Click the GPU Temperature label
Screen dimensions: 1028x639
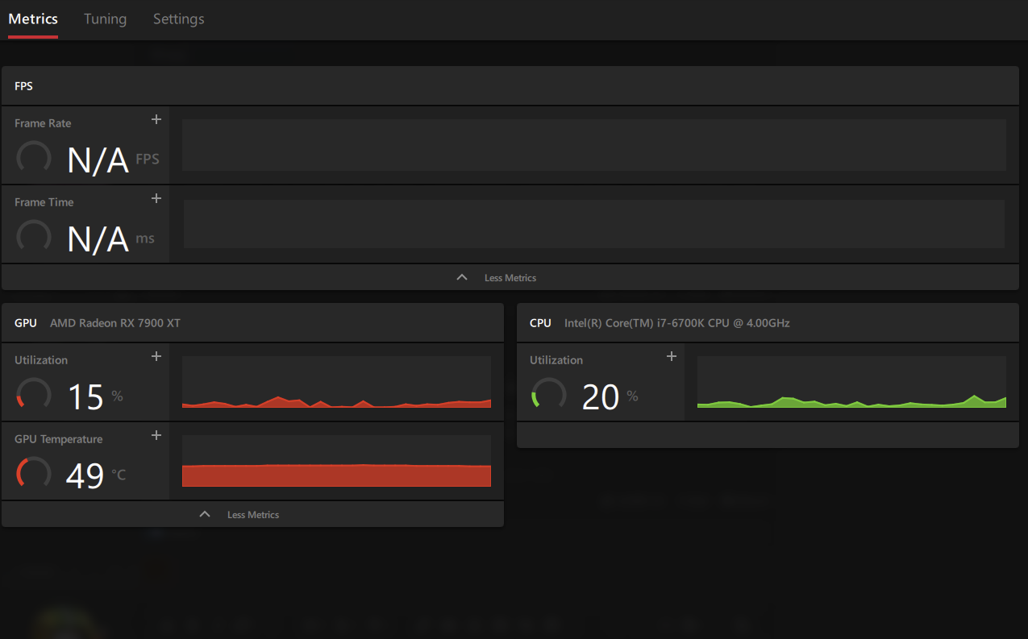(x=58, y=439)
